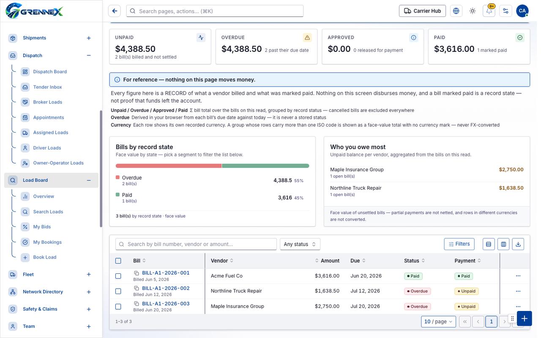The image size is (541, 338).
Task: Click the blue plus floating action button
Action: 524,319
